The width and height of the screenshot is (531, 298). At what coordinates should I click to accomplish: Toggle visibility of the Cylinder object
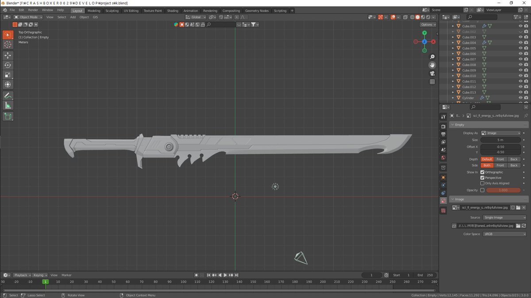point(520,98)
